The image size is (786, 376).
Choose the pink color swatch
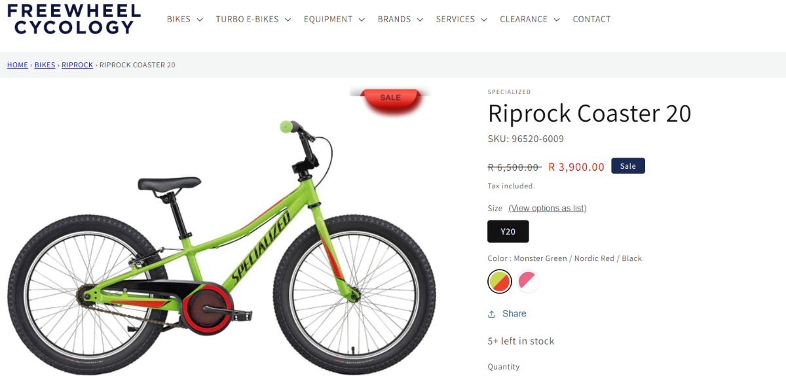pyautogui.click(x=528, y=281)
